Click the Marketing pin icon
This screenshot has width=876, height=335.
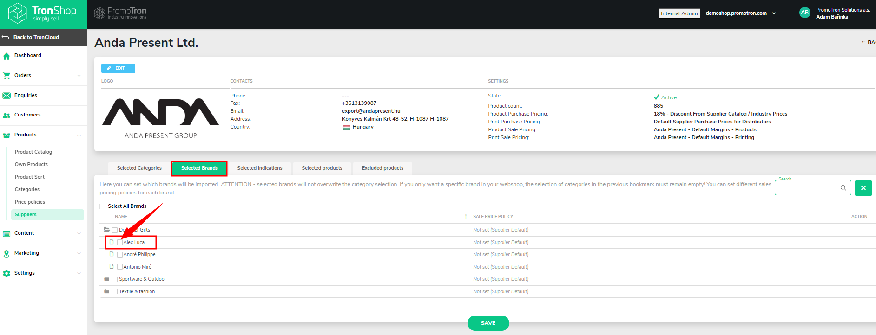coord(7,254)
